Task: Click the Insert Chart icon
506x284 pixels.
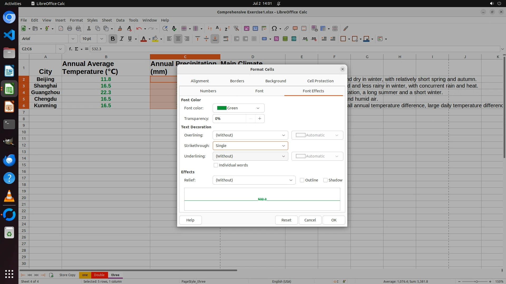Action: coord(255,28)
